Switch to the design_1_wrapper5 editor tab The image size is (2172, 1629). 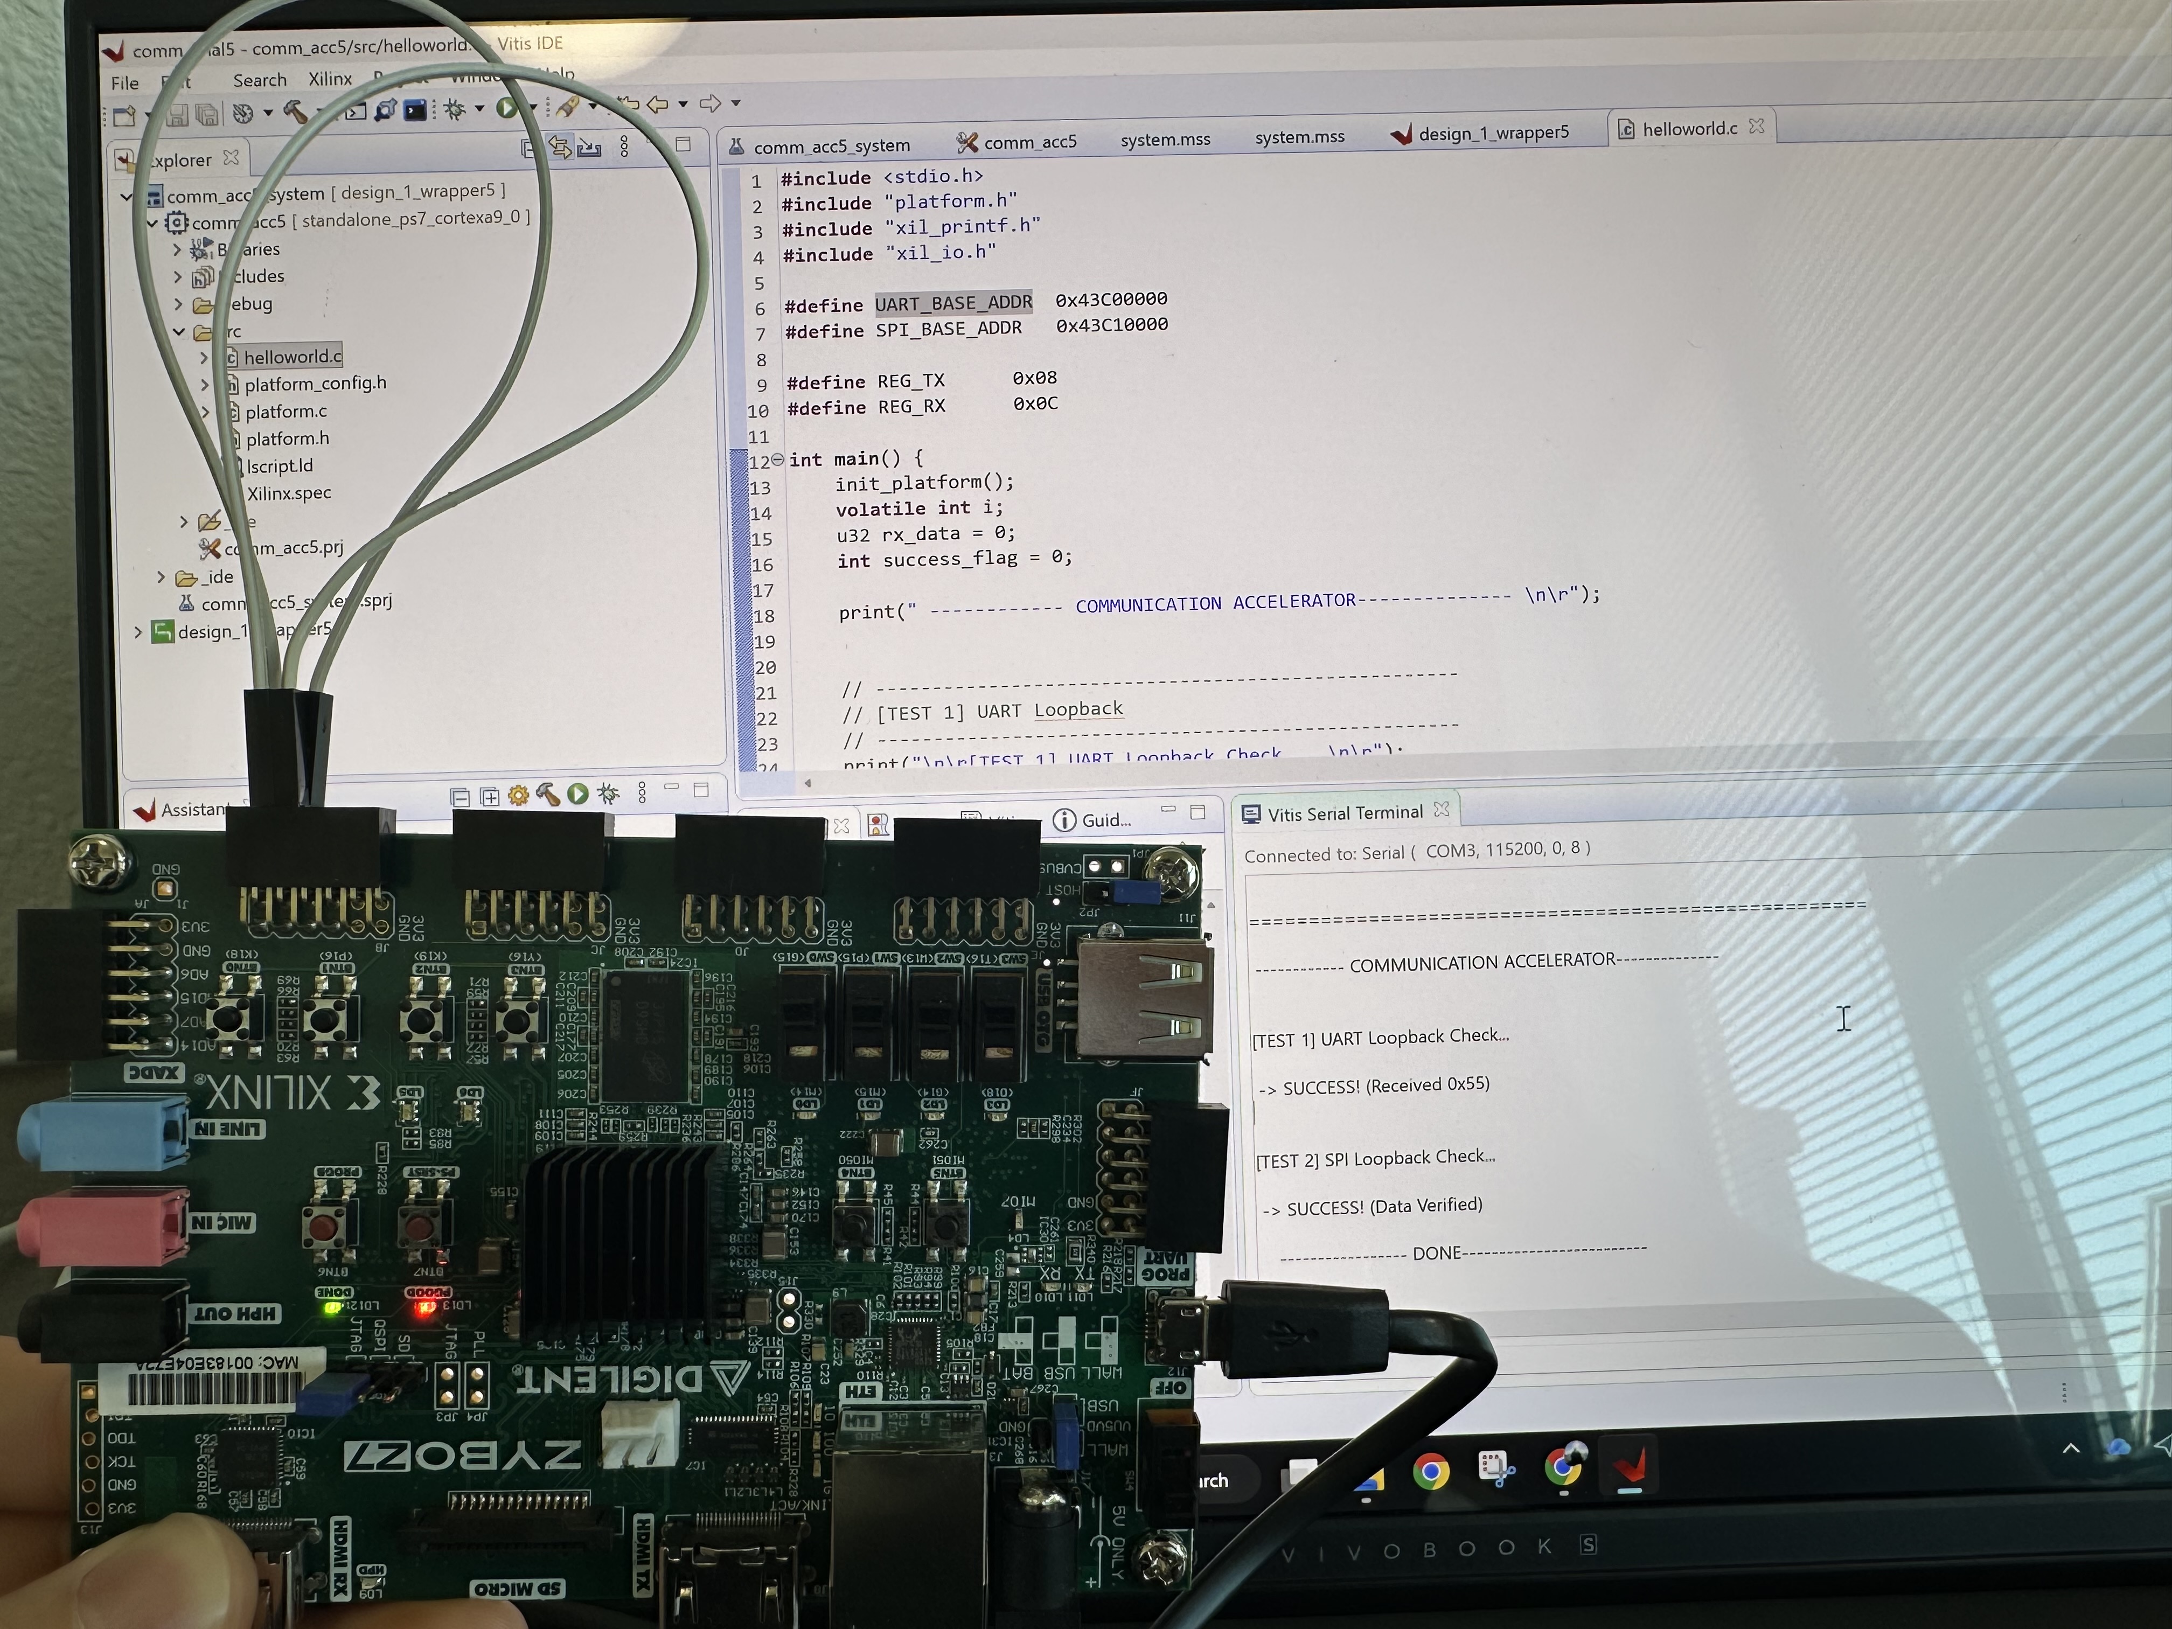click(1481, 133)
